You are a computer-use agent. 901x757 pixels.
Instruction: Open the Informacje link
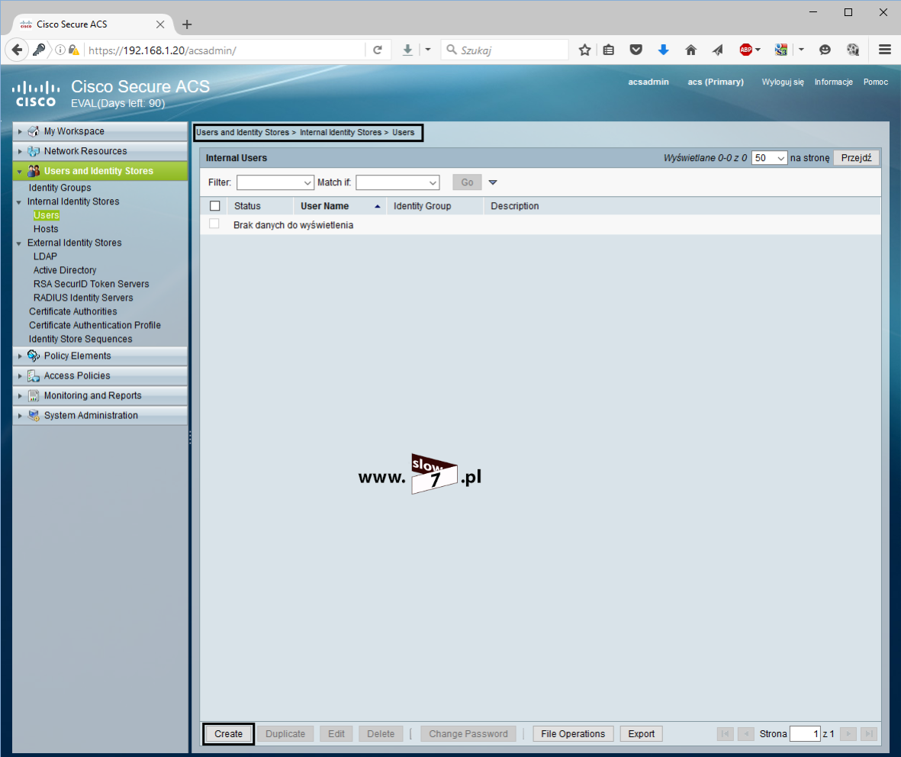833,82
